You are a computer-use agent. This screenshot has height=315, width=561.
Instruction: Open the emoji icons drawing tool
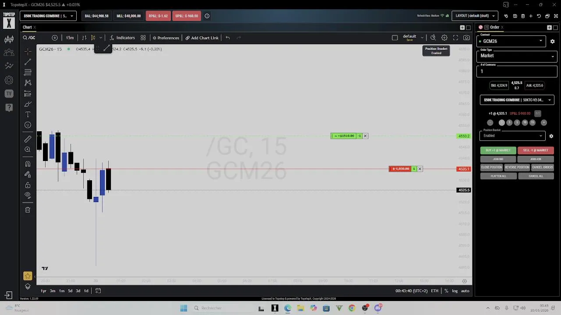28,125
